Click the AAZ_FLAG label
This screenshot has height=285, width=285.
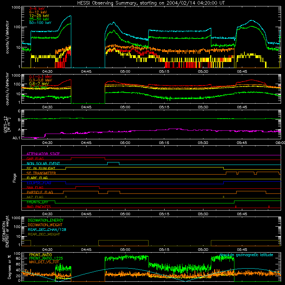[35, 197]
